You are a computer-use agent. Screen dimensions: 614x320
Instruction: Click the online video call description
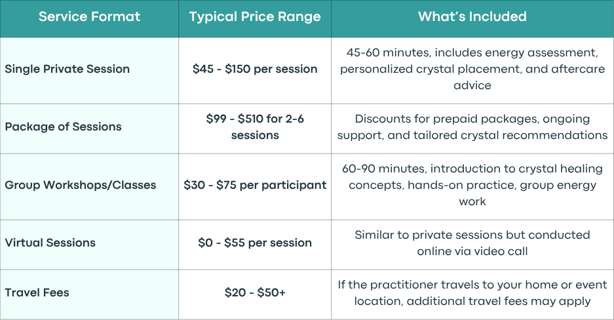click(x=472, y=243)
